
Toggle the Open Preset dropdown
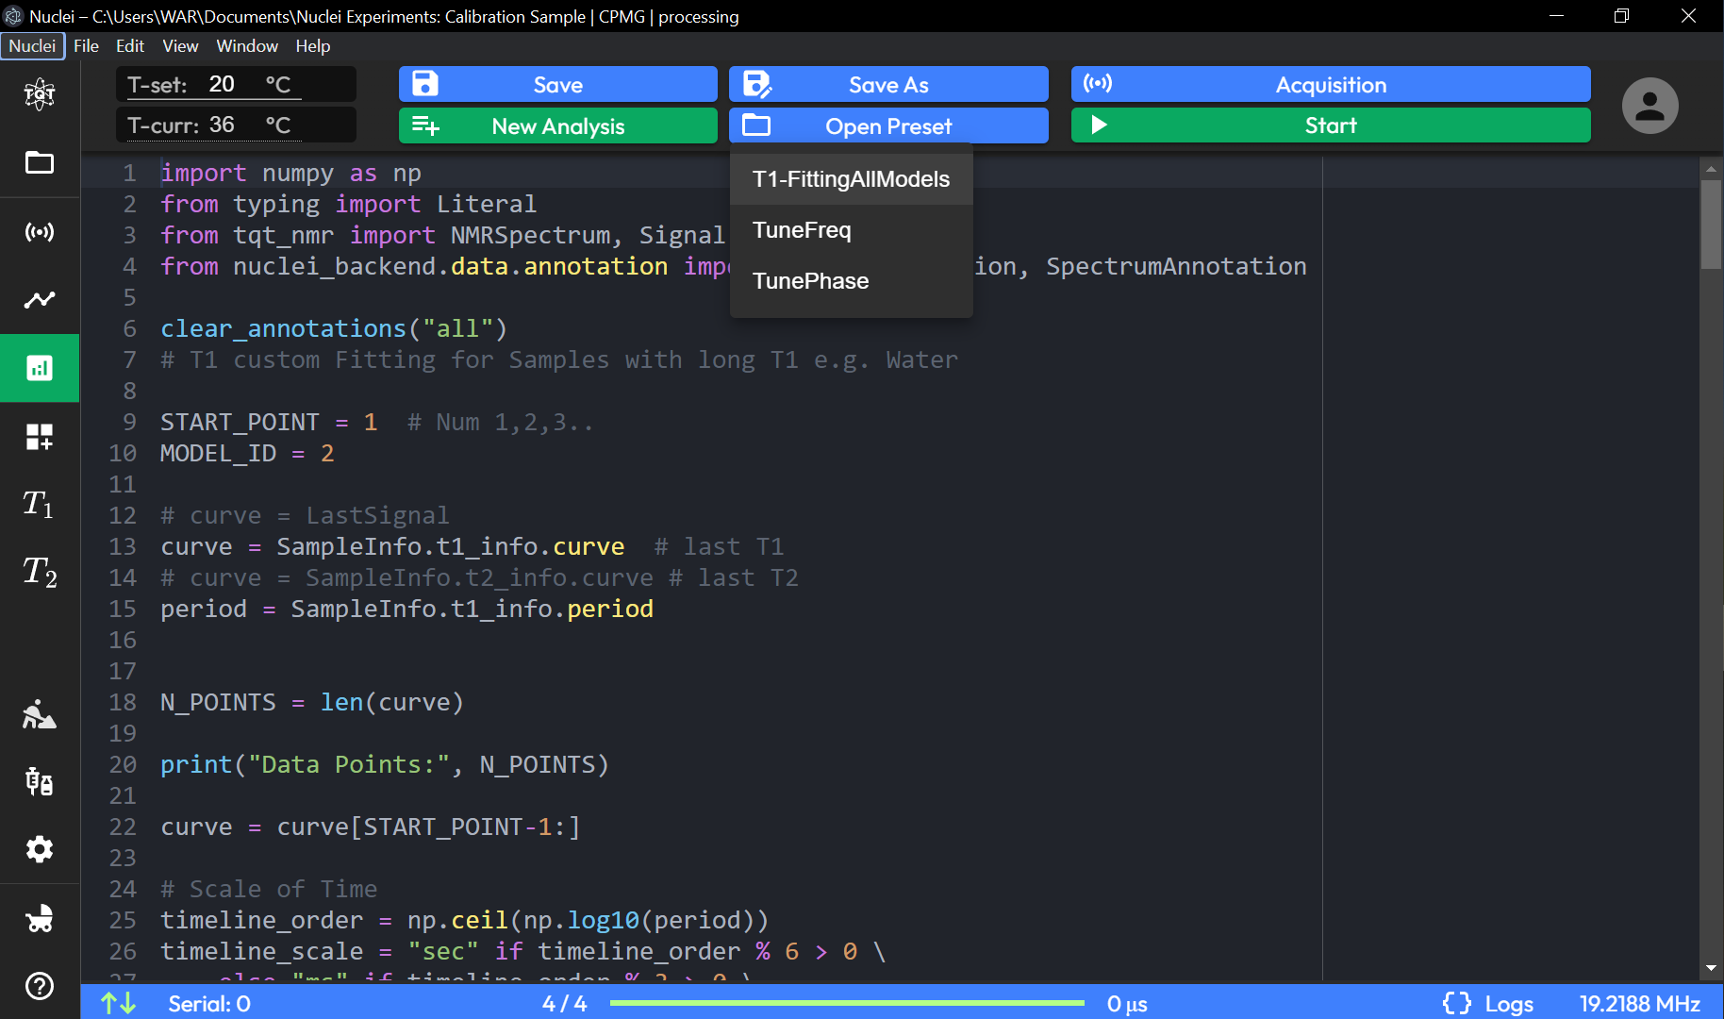(x=888, y=125)
